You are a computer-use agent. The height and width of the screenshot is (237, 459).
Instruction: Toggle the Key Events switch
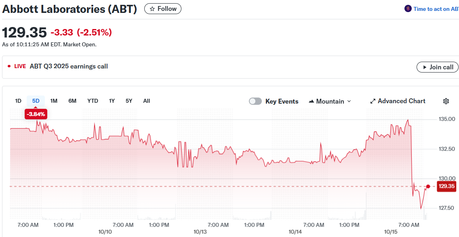click(255, 101)
